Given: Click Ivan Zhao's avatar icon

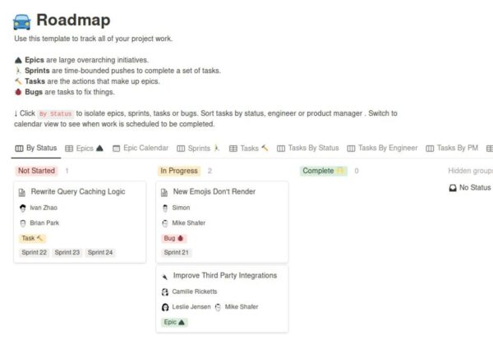Looking at the screenshot, I should pos(23,208).
